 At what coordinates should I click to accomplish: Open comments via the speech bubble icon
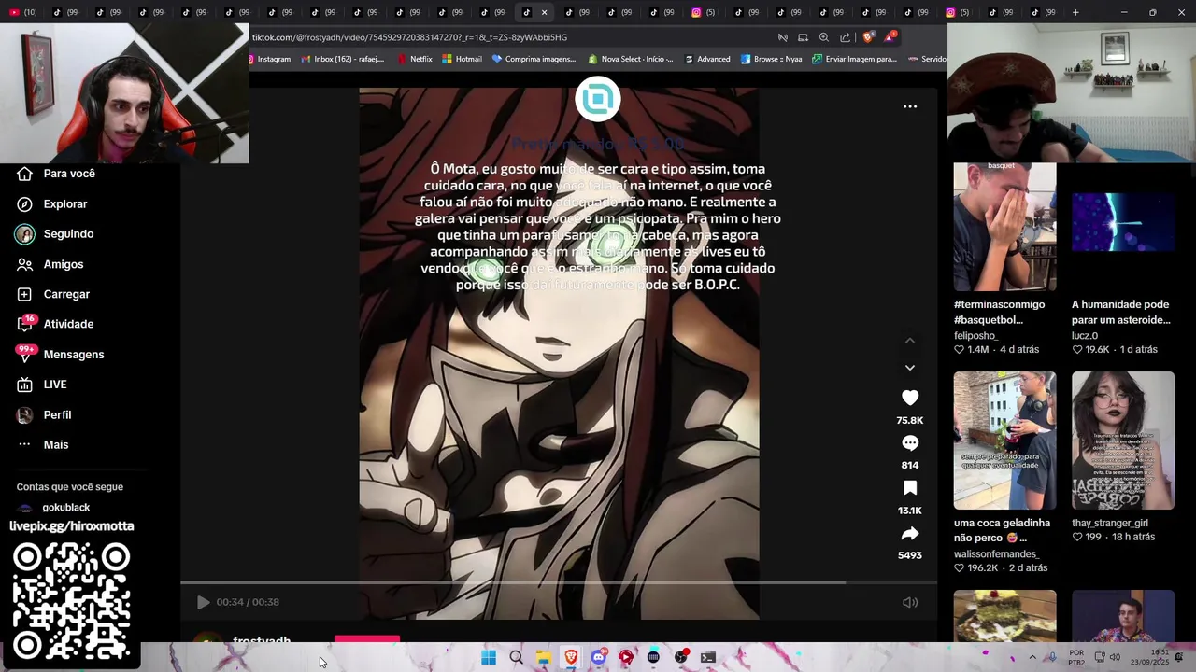coord(910,443)
